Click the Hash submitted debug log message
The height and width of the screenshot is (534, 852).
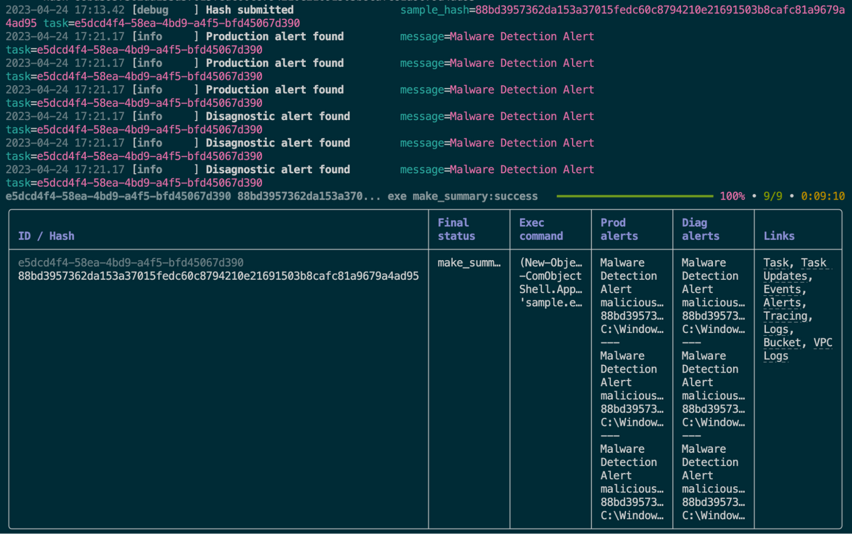[250, 10]
